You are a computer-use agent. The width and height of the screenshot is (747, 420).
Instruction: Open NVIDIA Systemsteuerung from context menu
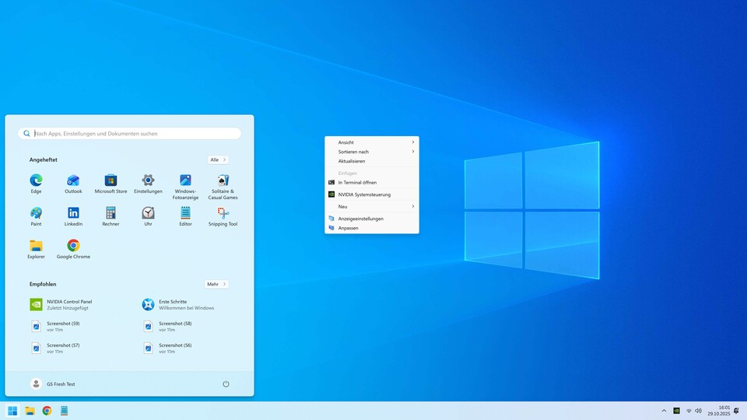pyautogui.click(x=372, y=194)
